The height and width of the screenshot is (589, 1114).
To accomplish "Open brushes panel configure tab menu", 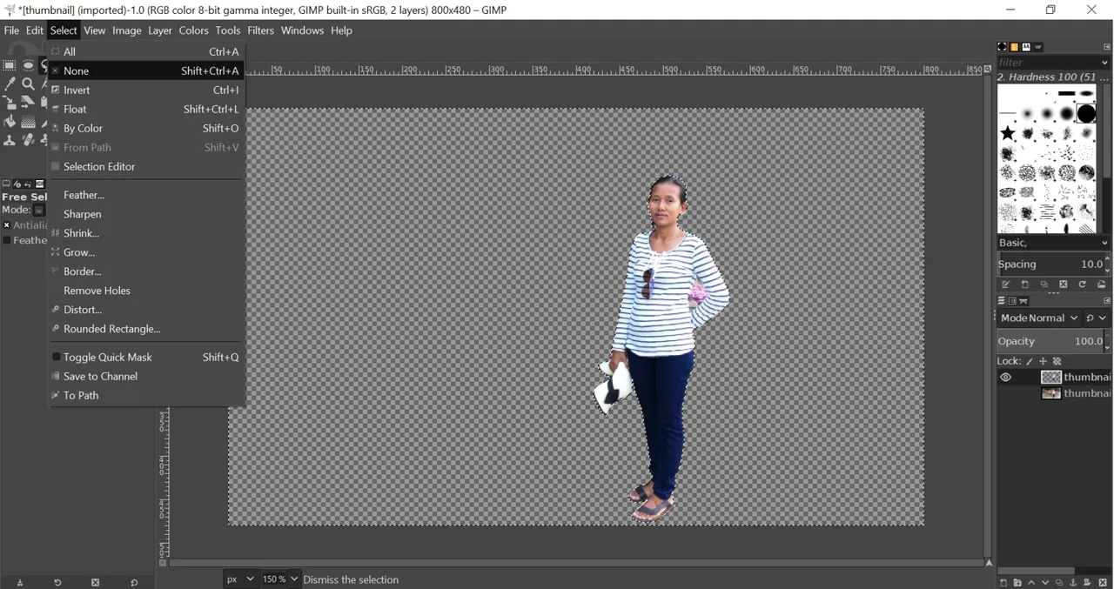I will pyautogui.click(x=1106, y=47).
